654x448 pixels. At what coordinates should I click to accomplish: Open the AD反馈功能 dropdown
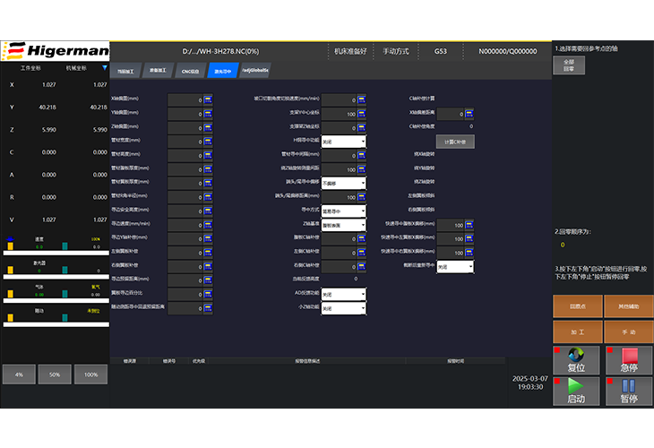(x=343, y=294)
